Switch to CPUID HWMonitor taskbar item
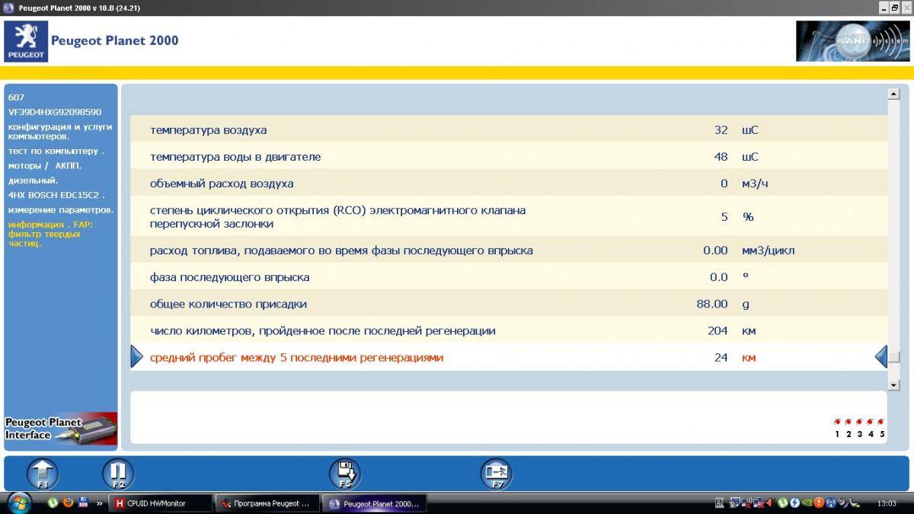This screenshot has height=514, width=914. [x=160, y=503]
